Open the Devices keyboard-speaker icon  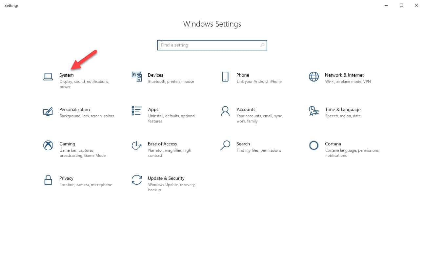click(x=137, y=77)
